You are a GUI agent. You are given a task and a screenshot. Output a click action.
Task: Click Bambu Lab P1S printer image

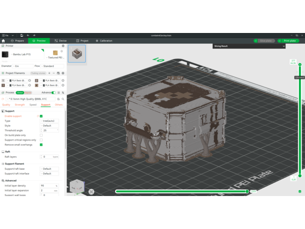click(x=5, y=54)
